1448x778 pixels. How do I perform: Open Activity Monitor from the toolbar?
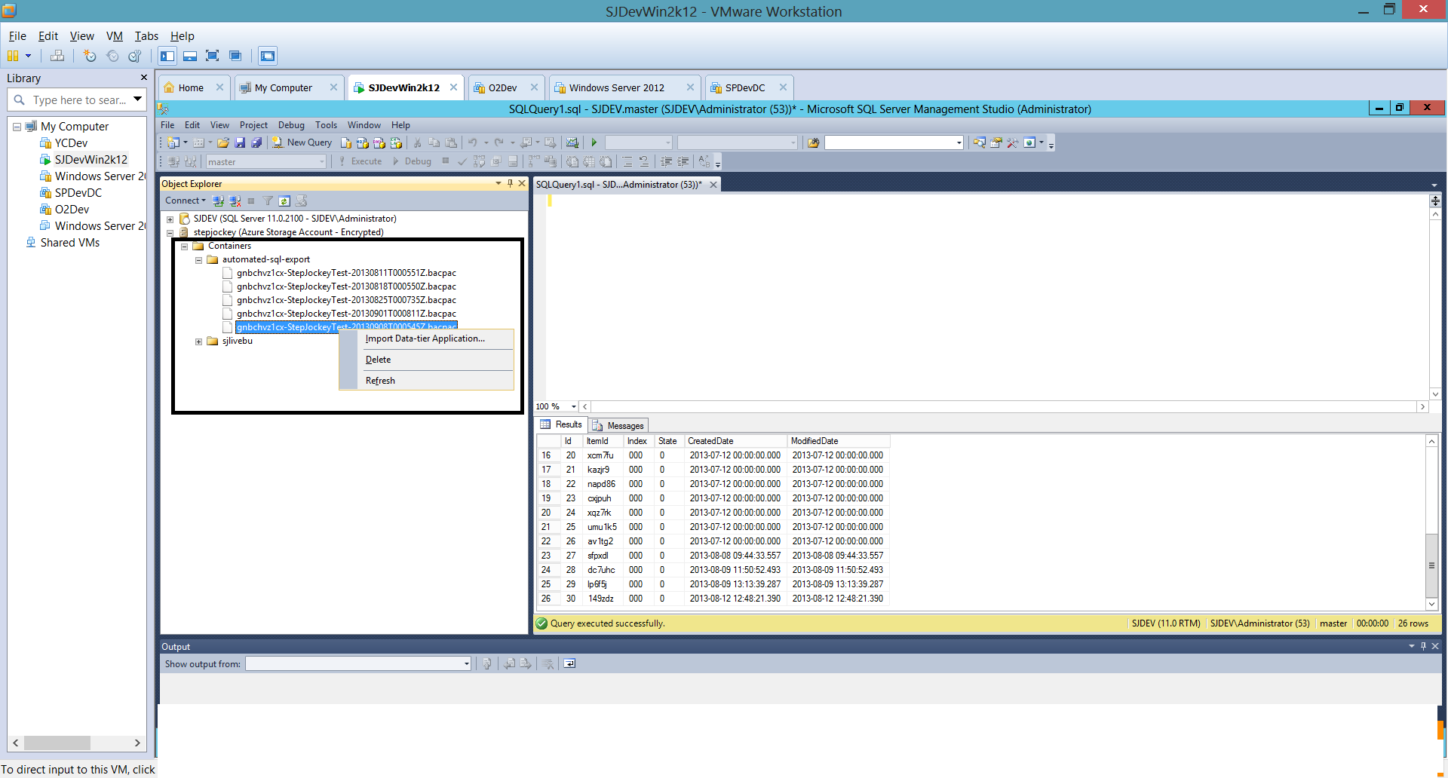tap(572, 142)
